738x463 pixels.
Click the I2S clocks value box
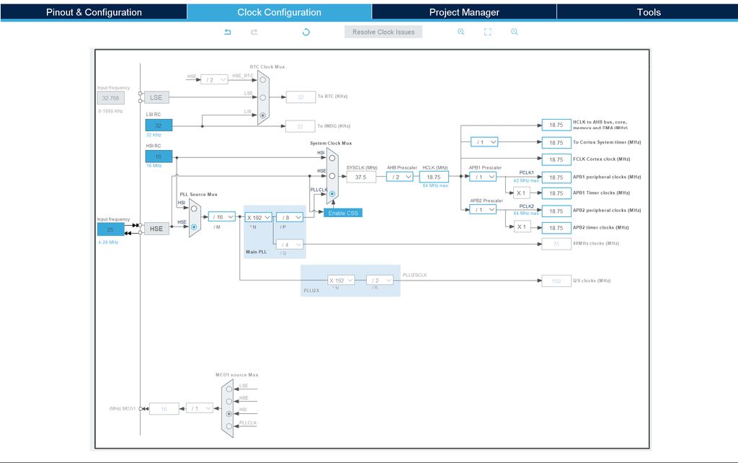556,281
